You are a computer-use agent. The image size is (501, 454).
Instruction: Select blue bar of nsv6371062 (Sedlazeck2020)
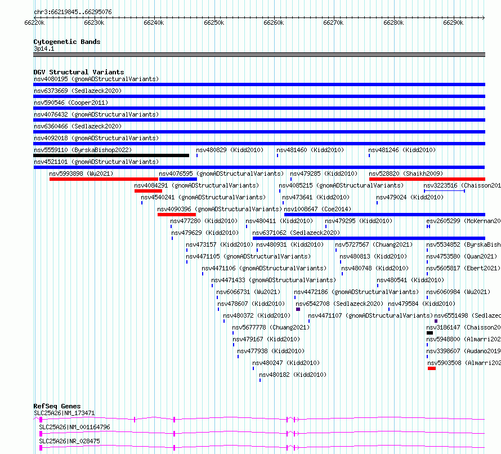369,238
